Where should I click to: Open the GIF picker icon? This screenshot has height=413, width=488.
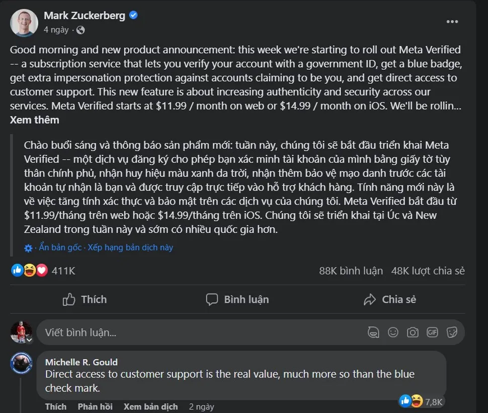tap(432, 332)
